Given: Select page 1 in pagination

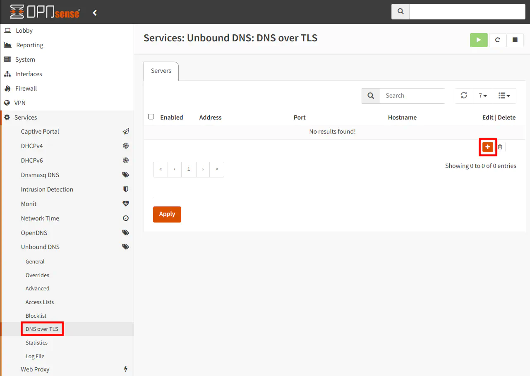Looking at the screenshot, I should [189, 170].
